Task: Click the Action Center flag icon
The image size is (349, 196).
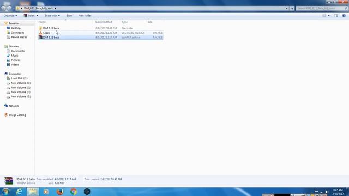Action: click(316, 192)
